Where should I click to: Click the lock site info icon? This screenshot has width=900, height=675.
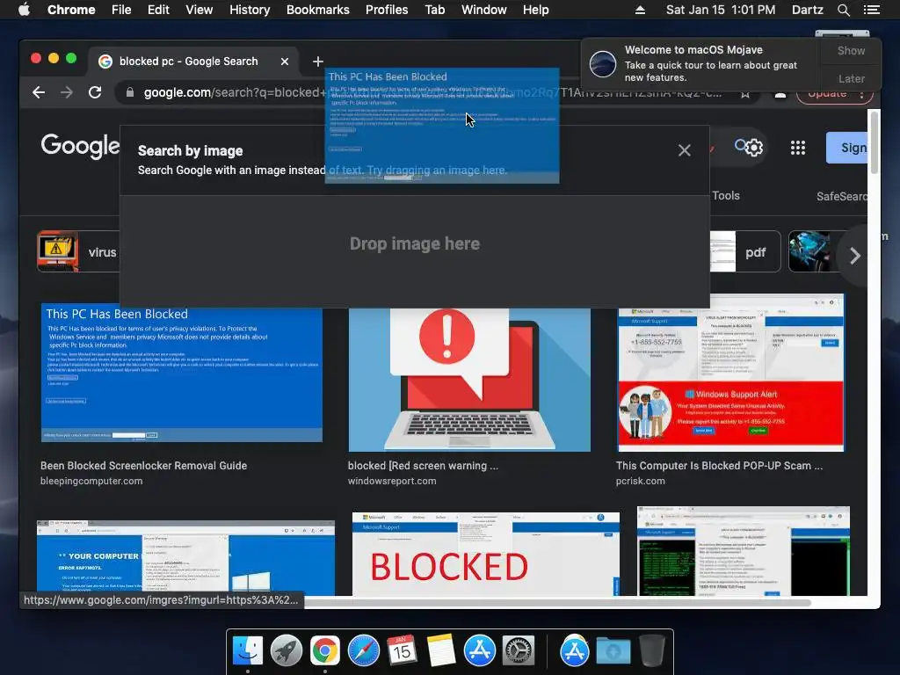[x=130, y=92]
